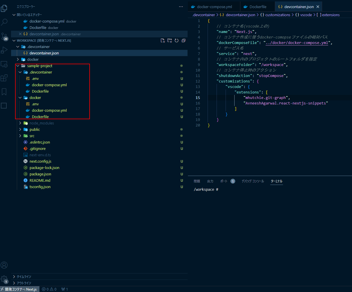
Task: Click the /workspace # terminal prompt
Action: click(206, 189)
